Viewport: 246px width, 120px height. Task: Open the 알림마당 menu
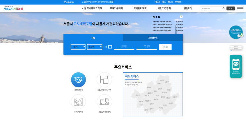coord(188,8)
